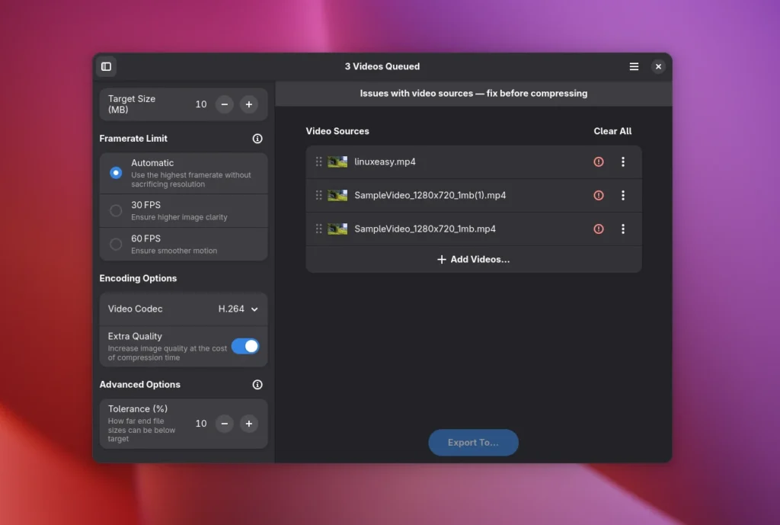Select 60 FPS framerate limit
This screenshot has width=780, height=525.
click(x=116, y=244)
